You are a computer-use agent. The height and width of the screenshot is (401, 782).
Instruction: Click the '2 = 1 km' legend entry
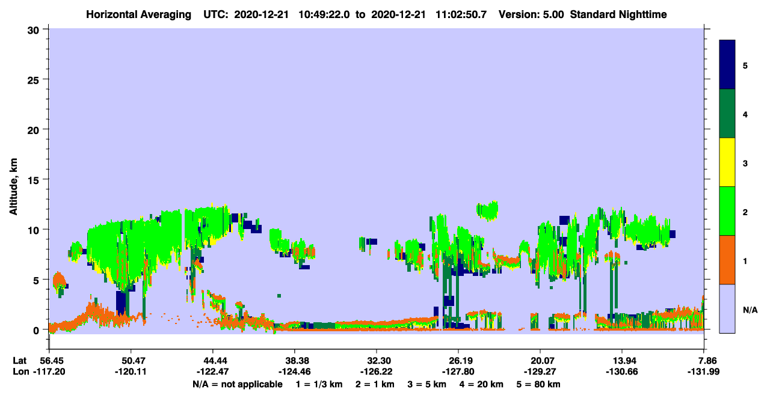point(376,385)
